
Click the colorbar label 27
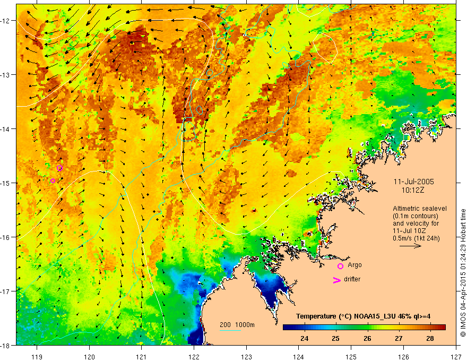[399, 339]
